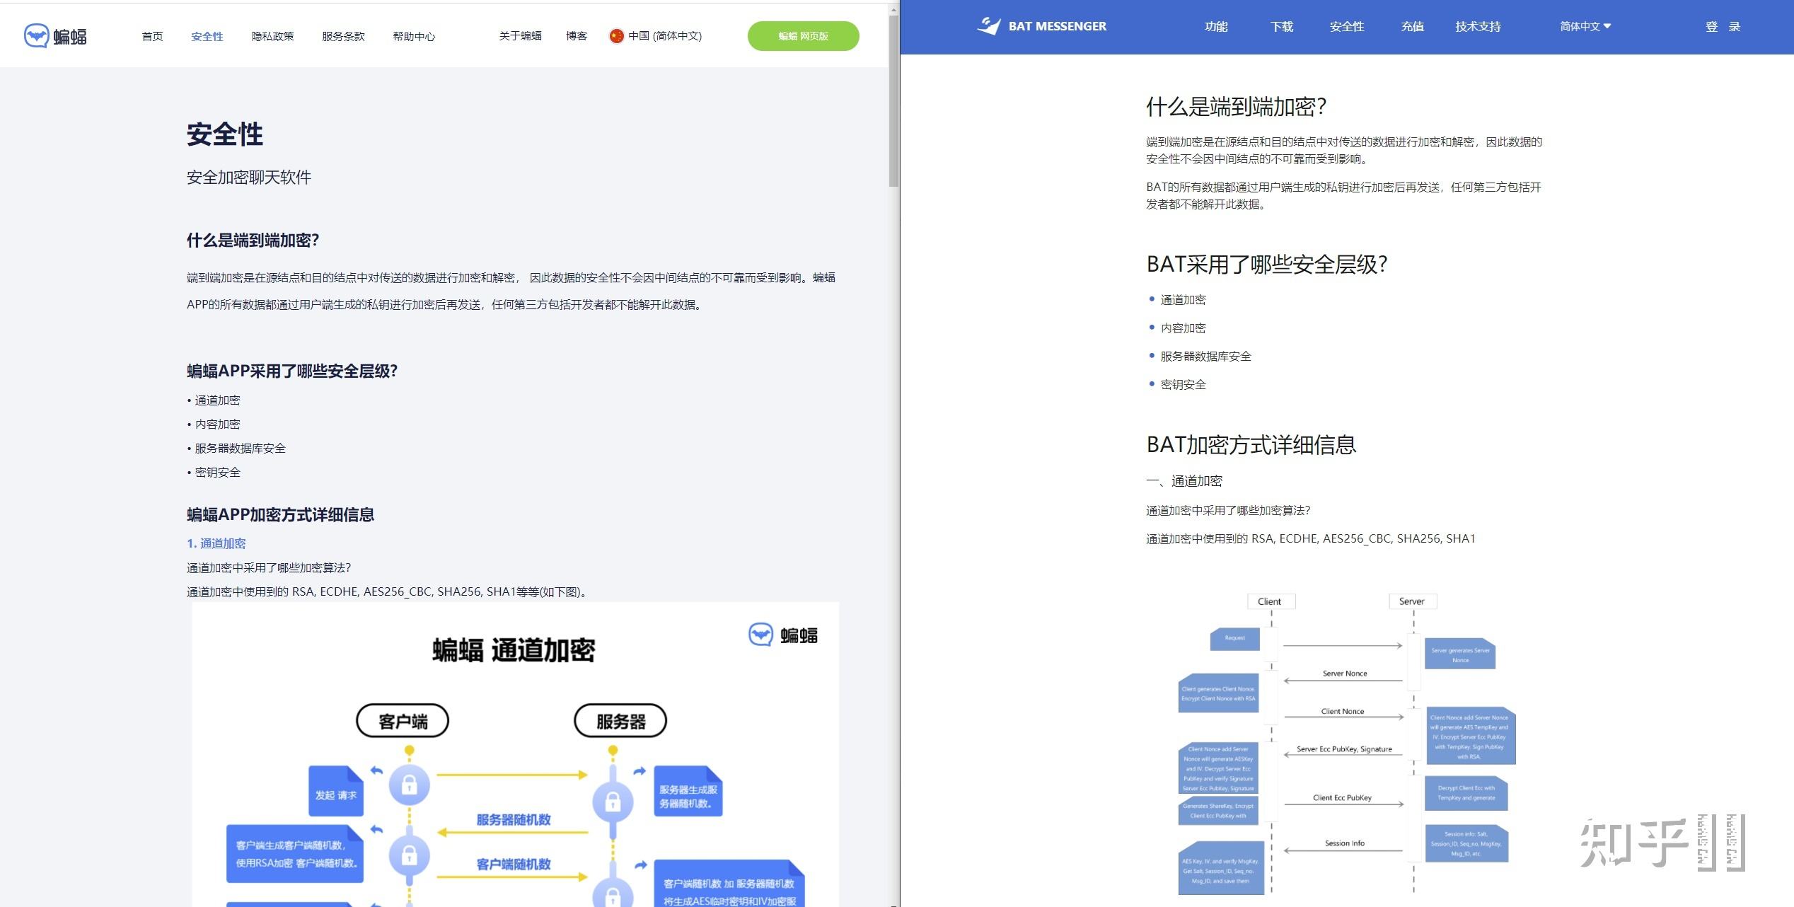Screen dimensions: 1794x907
Task: Click the first padlock icon under 客户端
Action: 409,785
